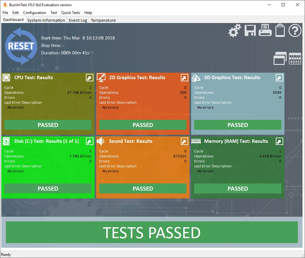Click PASSED bar in Sound Test panel
The width and height of the screenshot is (305, 258).
(x=143, y=188)
